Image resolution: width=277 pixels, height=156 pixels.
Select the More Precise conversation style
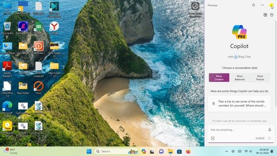[260, 78]
